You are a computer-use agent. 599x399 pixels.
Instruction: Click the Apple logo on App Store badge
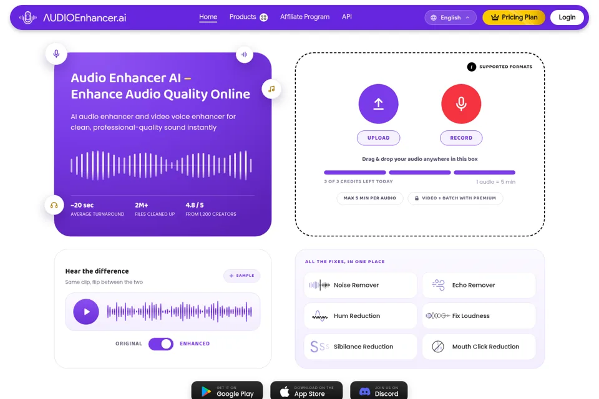tap(285, 392)
